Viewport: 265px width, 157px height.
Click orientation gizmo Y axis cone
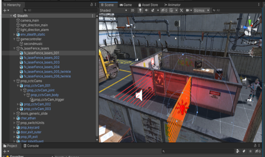[x=250, y=22]
